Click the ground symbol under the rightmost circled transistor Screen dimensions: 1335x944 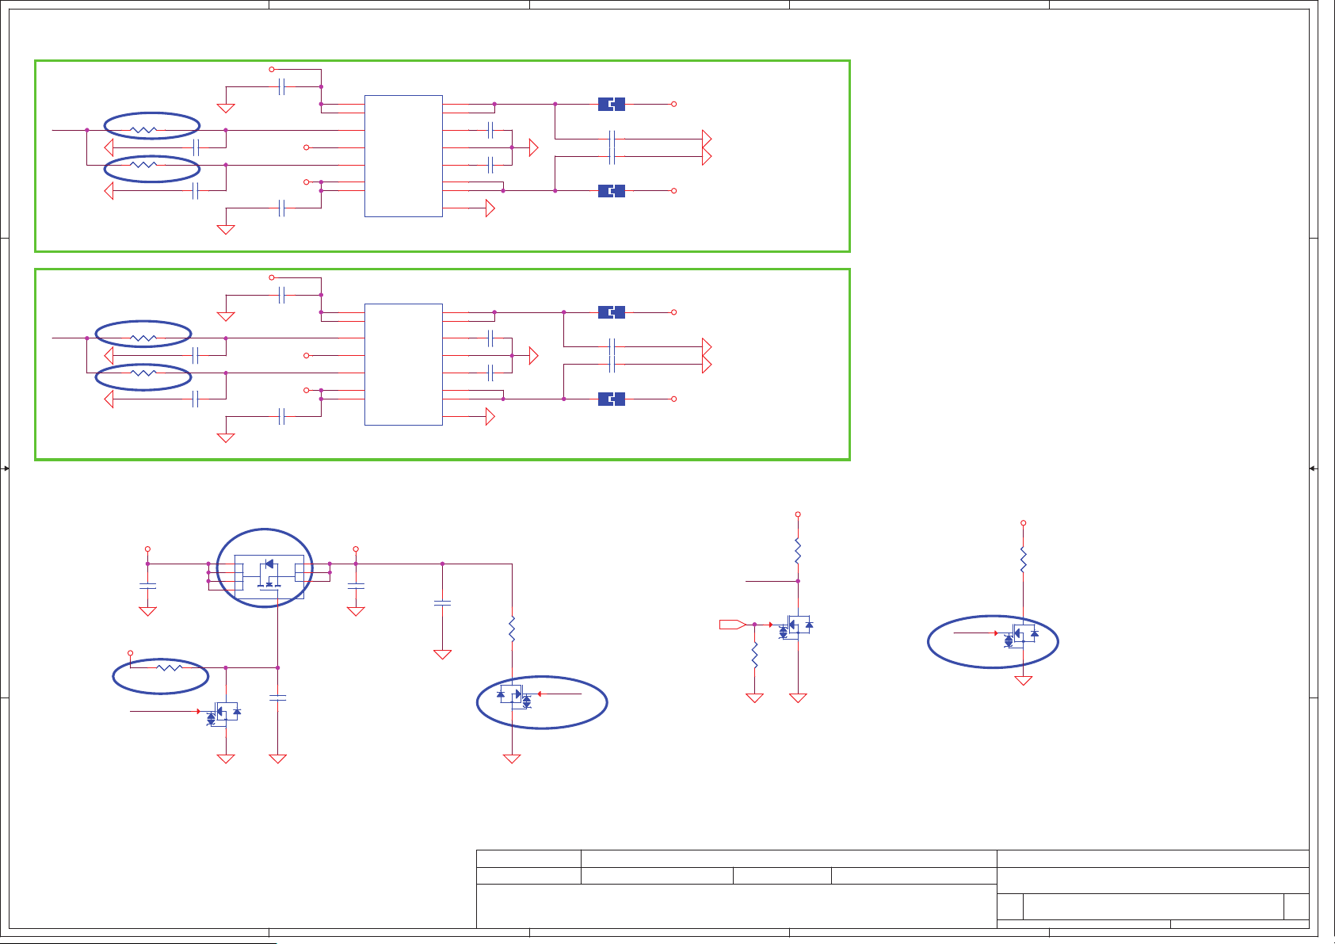point(1024,681)
